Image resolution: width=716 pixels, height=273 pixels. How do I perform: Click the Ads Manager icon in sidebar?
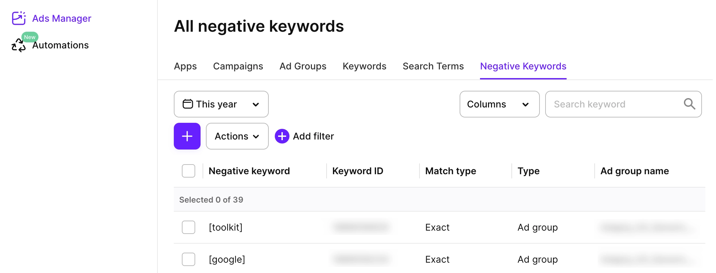click(x=19, y=18)
